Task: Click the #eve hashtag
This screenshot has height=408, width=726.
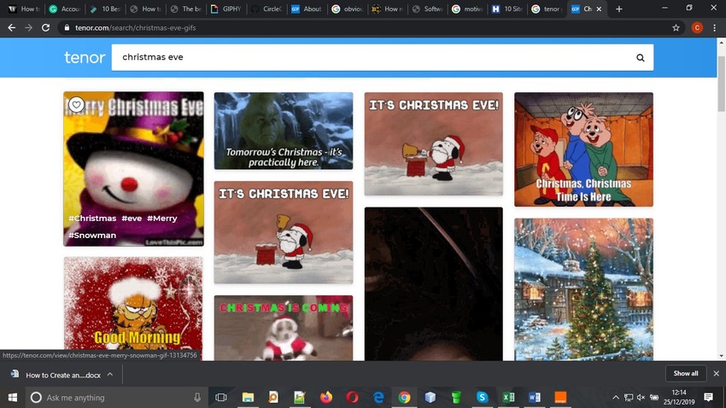Action: tap(132, 218)
